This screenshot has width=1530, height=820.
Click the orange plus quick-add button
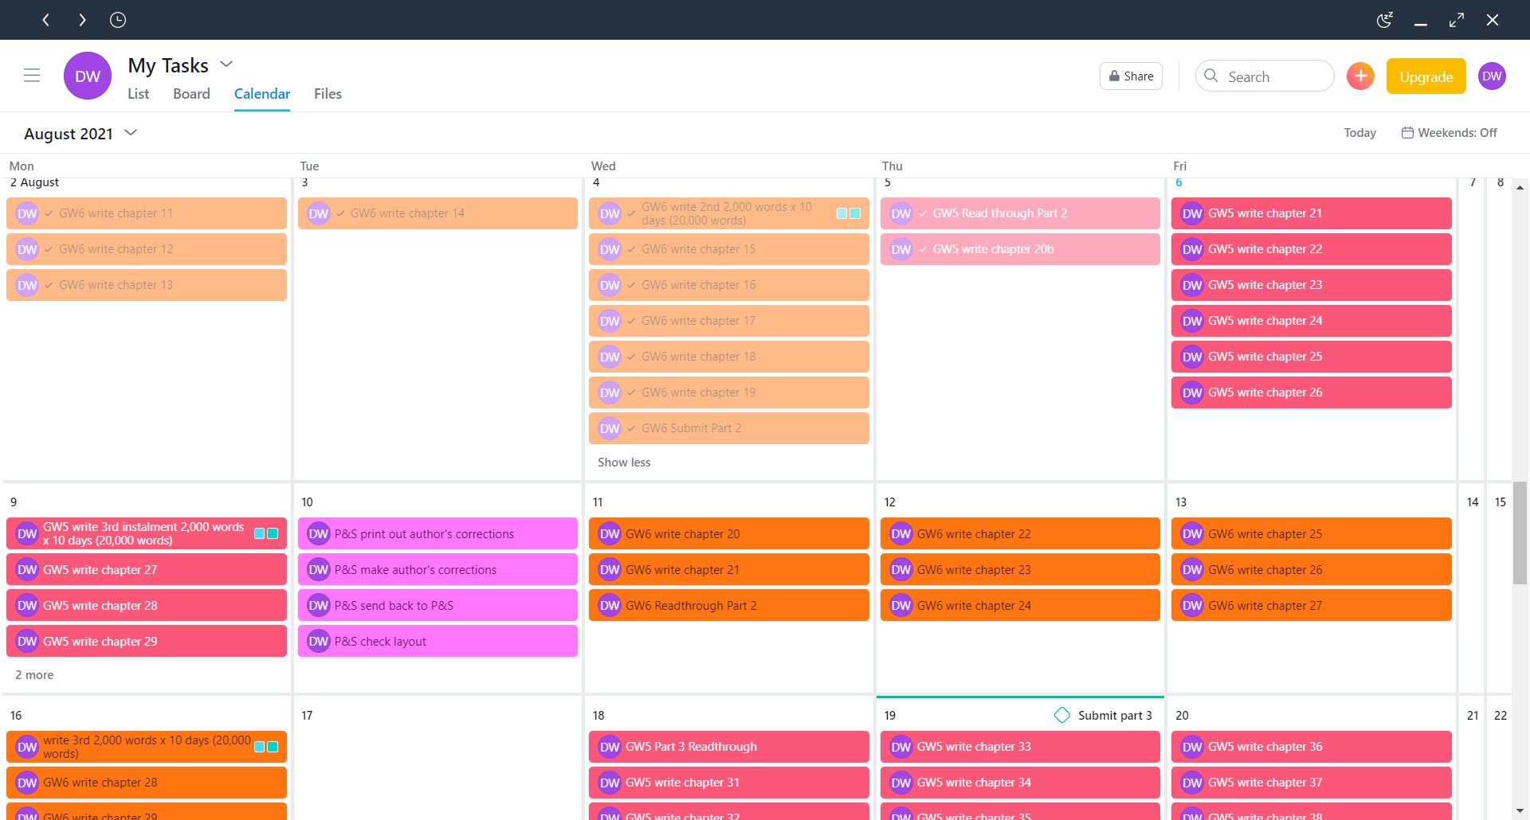tap(1360, 76)
